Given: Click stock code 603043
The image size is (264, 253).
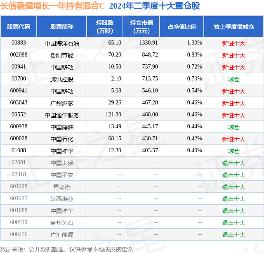Looking at the screenshot, I should point(19,103).
